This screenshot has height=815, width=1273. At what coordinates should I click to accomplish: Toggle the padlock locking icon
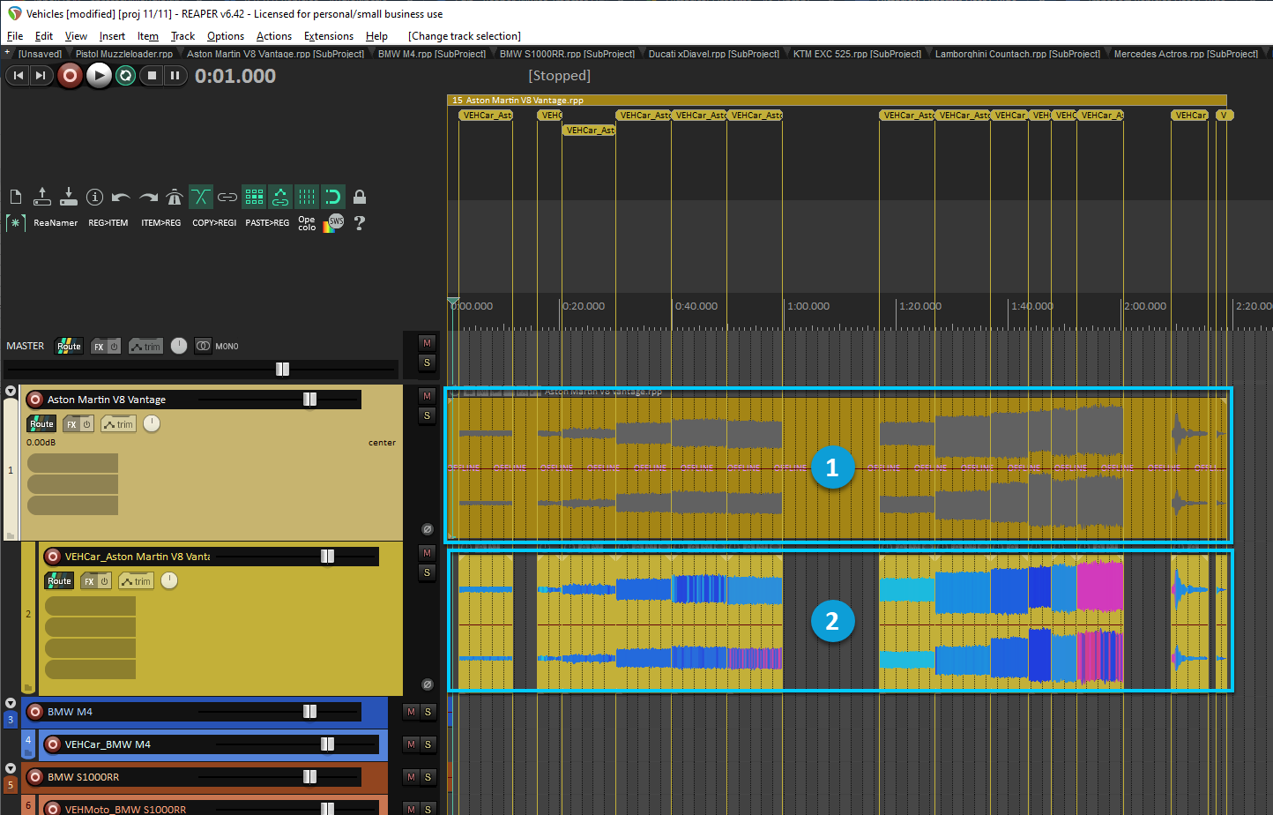click(x=360, y=197)
